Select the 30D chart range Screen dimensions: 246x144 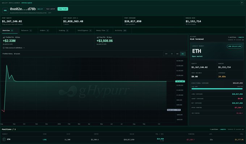(177, 54)
